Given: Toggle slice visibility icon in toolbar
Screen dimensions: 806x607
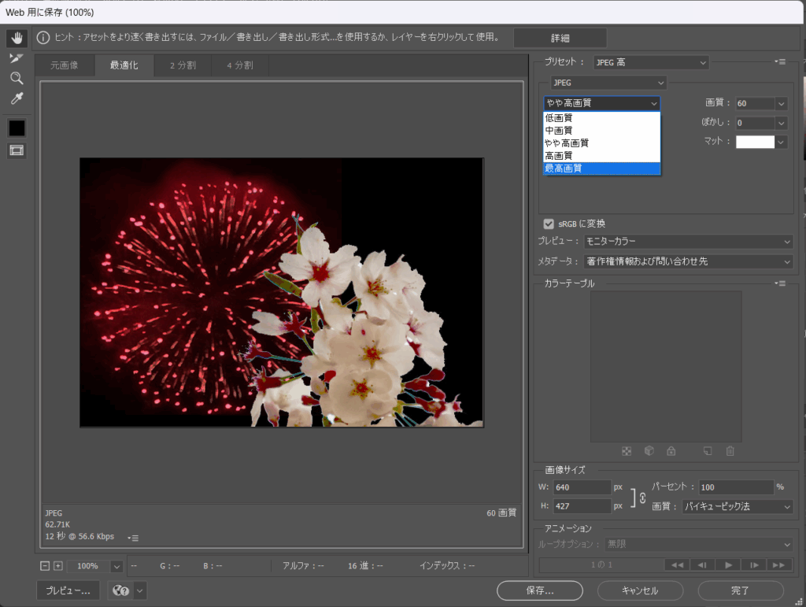Looking at the screenshot, I should 17,150.
